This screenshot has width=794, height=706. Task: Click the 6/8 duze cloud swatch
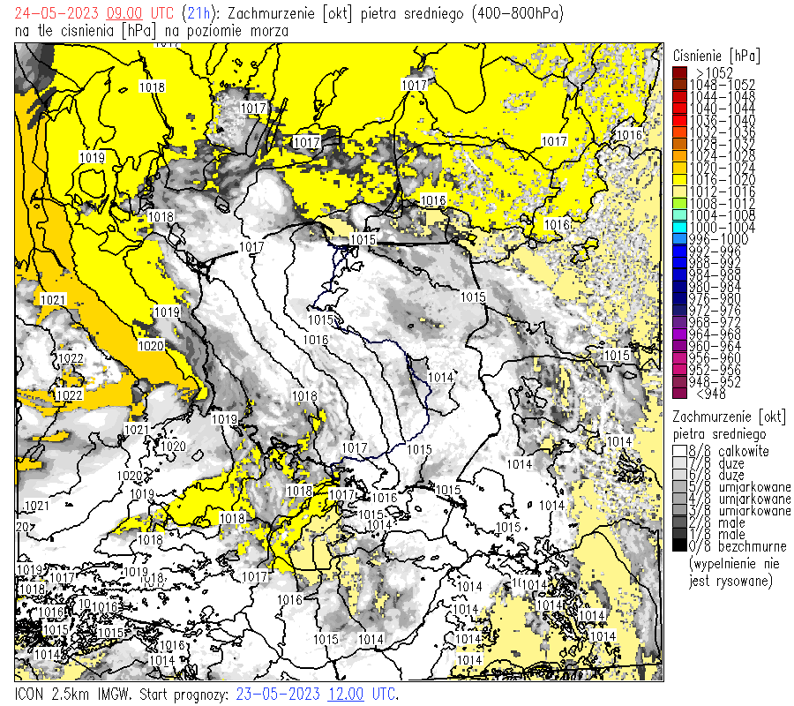point(679,475)
